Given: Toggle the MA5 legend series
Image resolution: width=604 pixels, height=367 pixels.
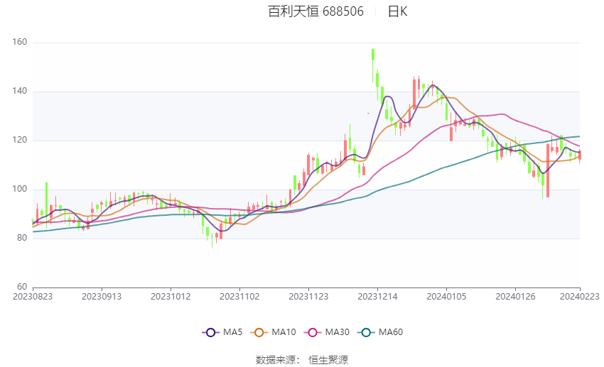Looking at the screenshot, I should [222, 332].
